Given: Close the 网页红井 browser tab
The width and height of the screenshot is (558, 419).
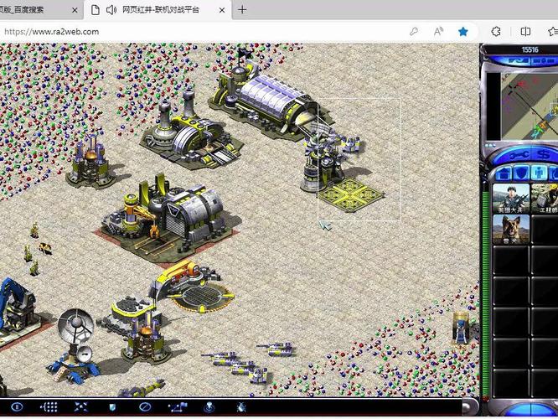Looking at the screenshot, I should (221, 10).
